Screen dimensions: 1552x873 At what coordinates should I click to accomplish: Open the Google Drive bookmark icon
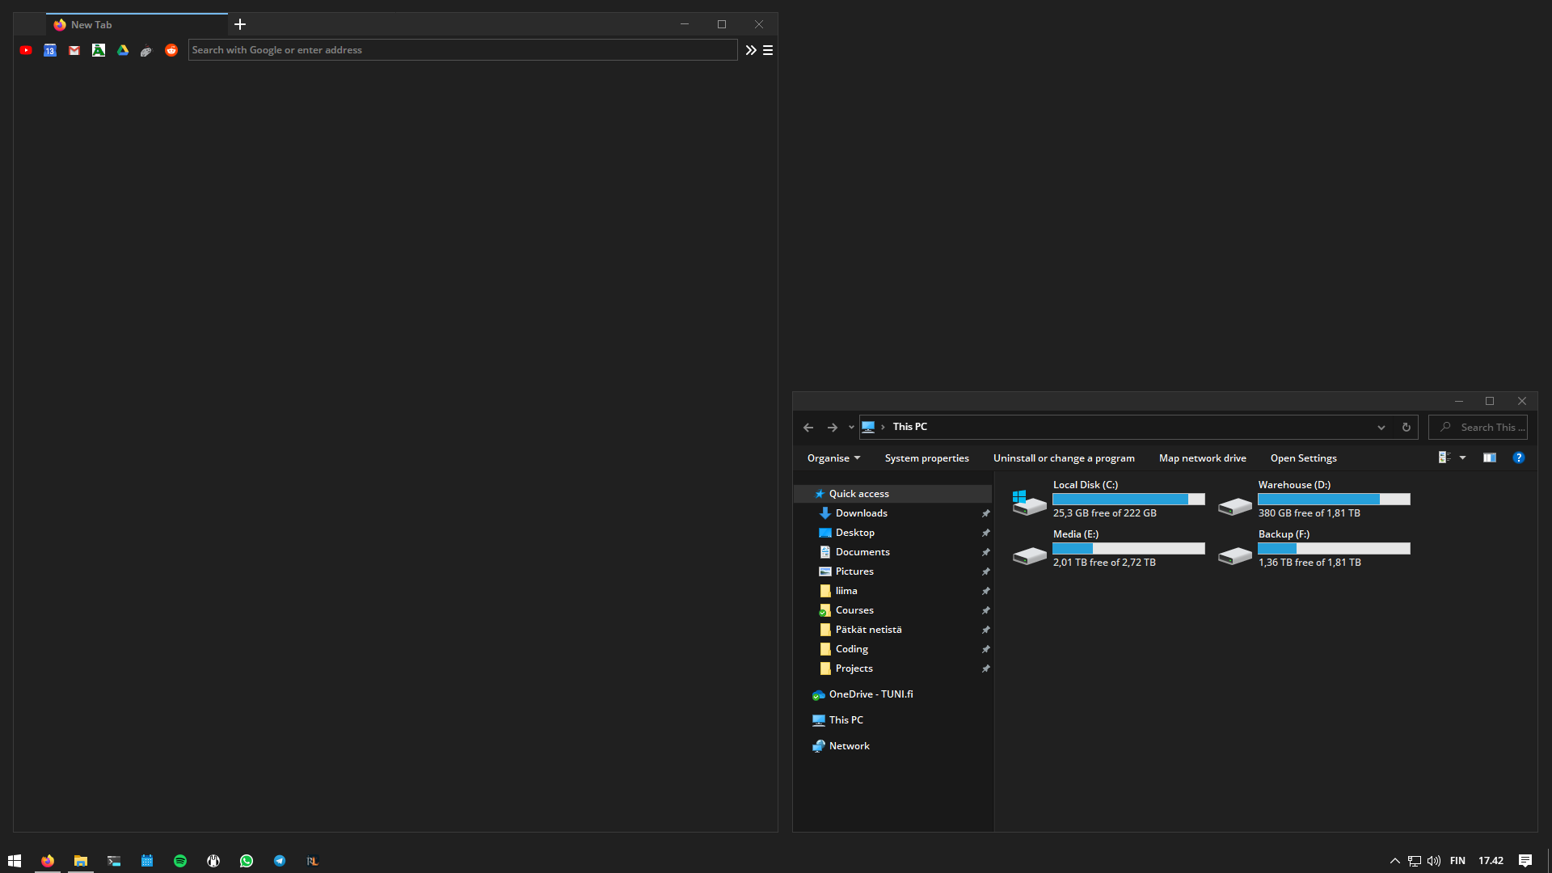(x=123, y=50)
